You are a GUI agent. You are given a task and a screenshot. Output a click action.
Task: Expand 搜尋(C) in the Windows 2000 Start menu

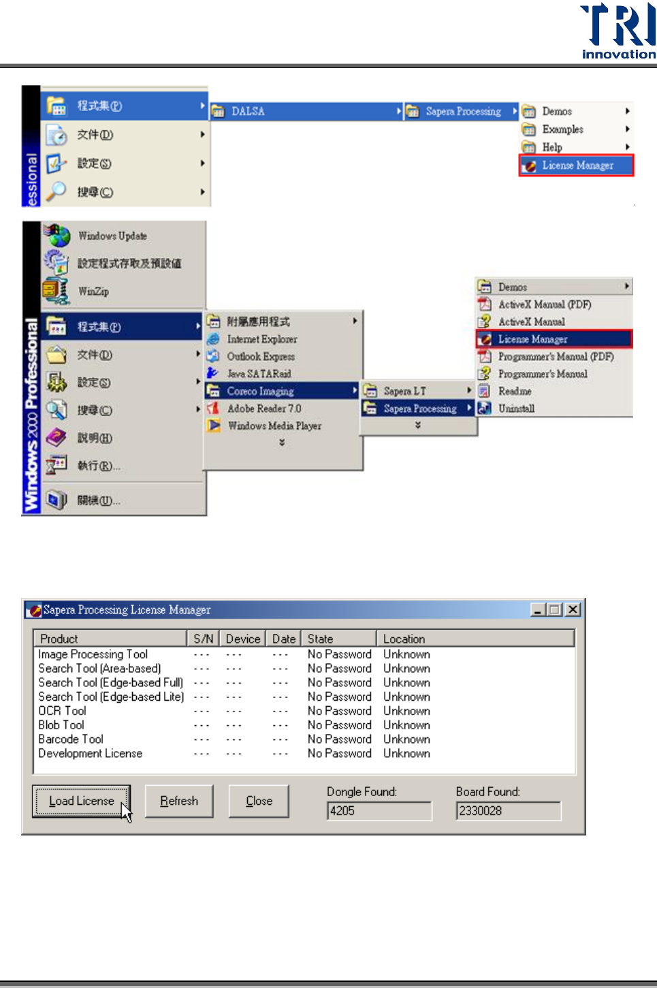123,411
